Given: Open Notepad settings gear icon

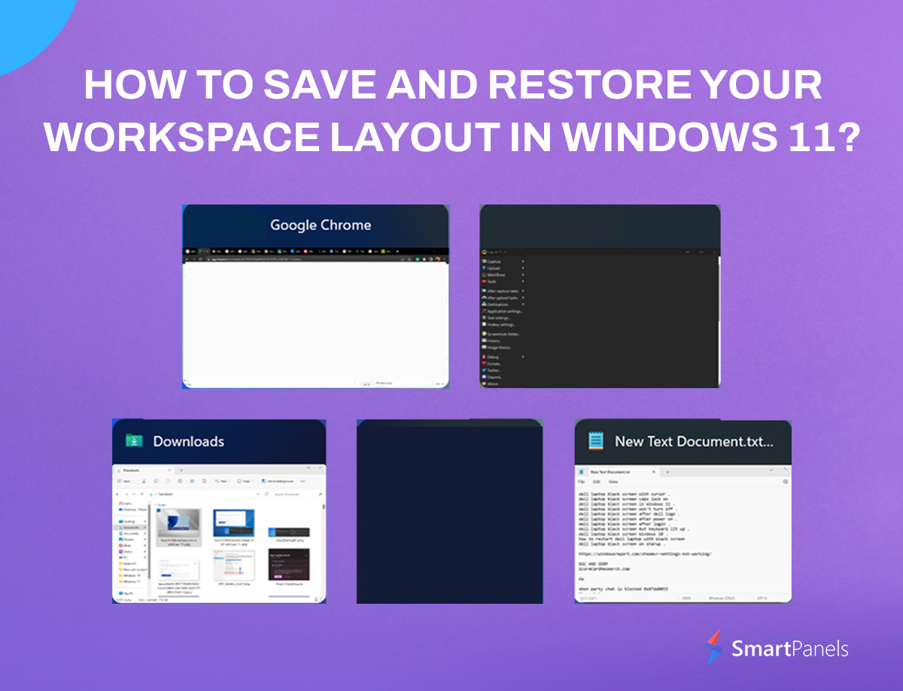Looking at the screenshot, I should click(x=785, y=481).
